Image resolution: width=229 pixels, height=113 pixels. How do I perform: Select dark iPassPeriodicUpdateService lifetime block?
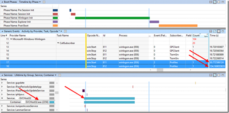click(84, 91)
